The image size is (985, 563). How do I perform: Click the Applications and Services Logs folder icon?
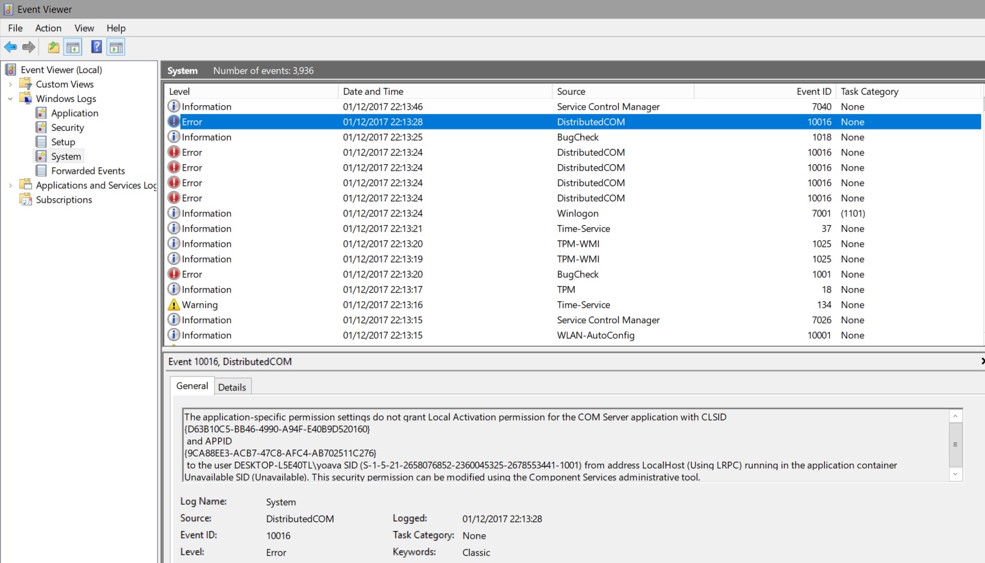pyautogui.click(x=26, y=185)
